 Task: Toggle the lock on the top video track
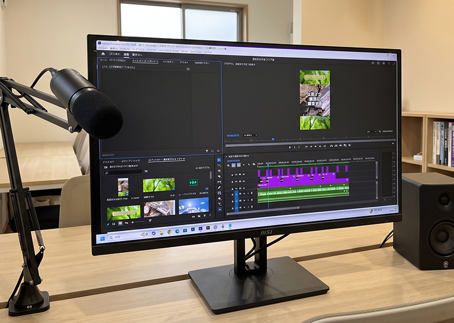coord(232,175)
